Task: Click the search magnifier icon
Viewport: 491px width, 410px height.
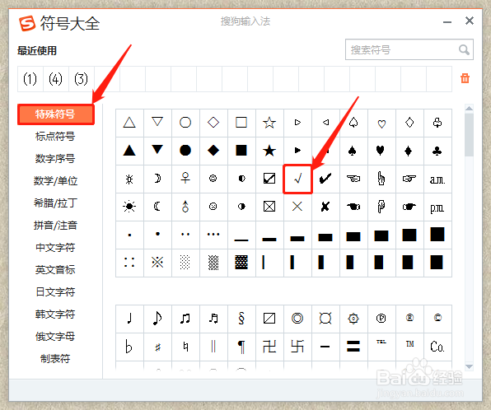Action: click(464, 49)
